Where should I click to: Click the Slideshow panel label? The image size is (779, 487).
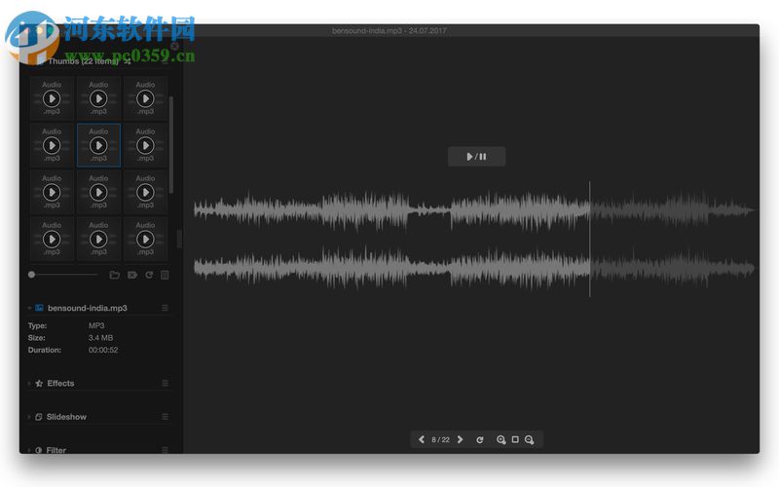66,417
